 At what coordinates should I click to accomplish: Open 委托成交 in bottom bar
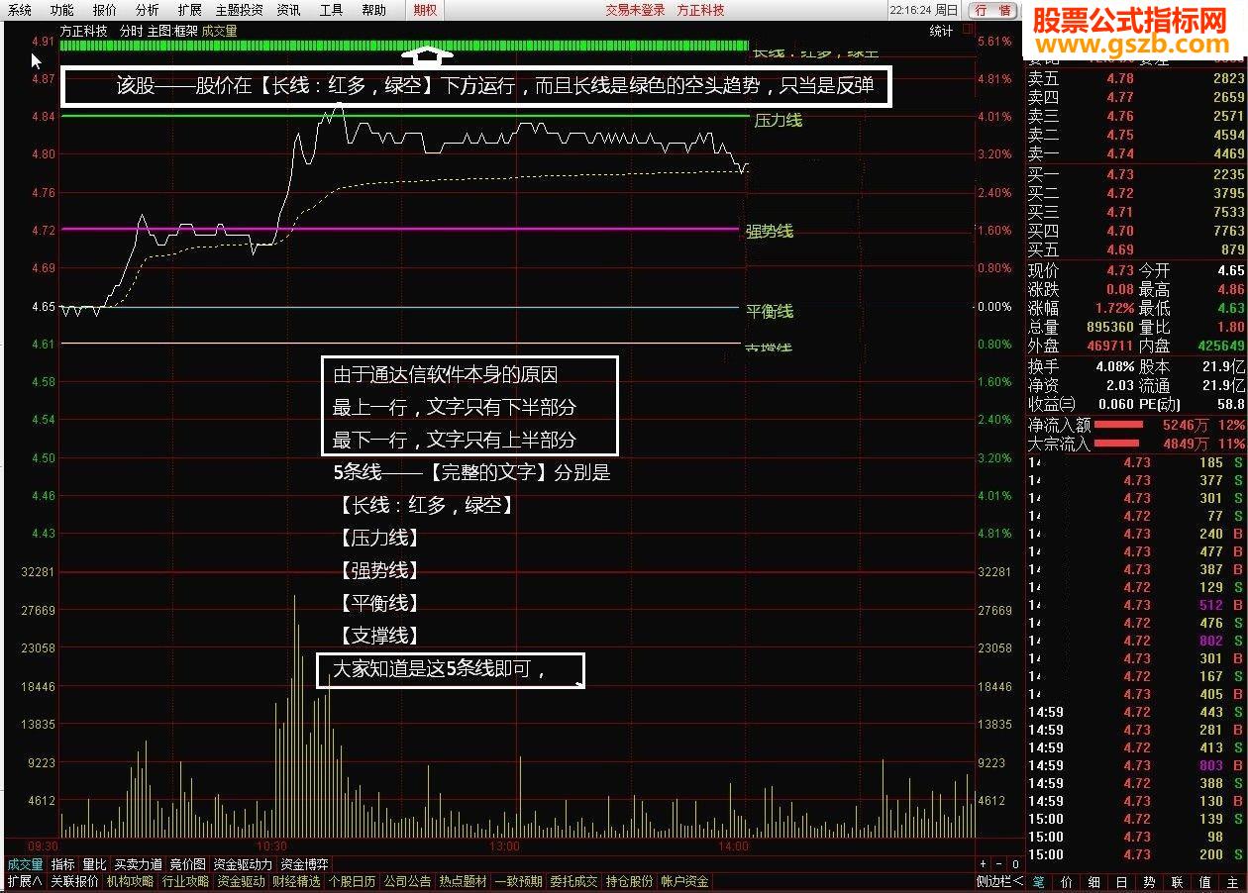(x=574, y=881)
